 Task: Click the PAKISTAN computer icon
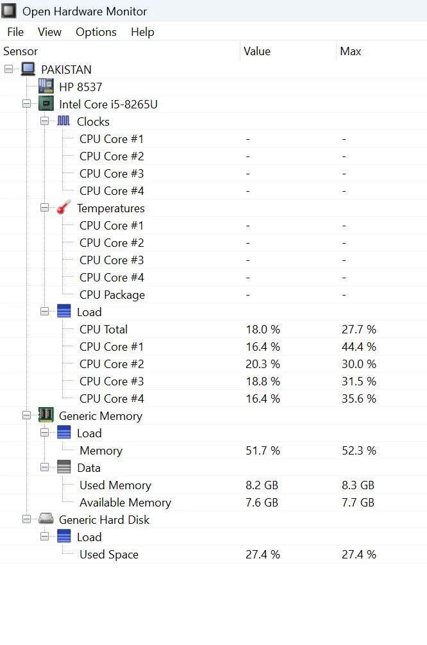(27, 69)
